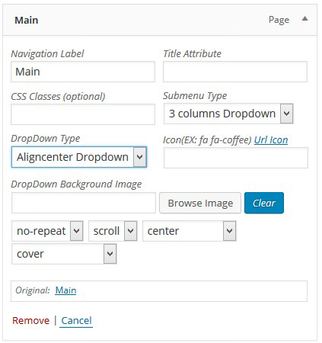The image size is (322, 343).
Task: Click the Page type label
Action: pos(279,20)
